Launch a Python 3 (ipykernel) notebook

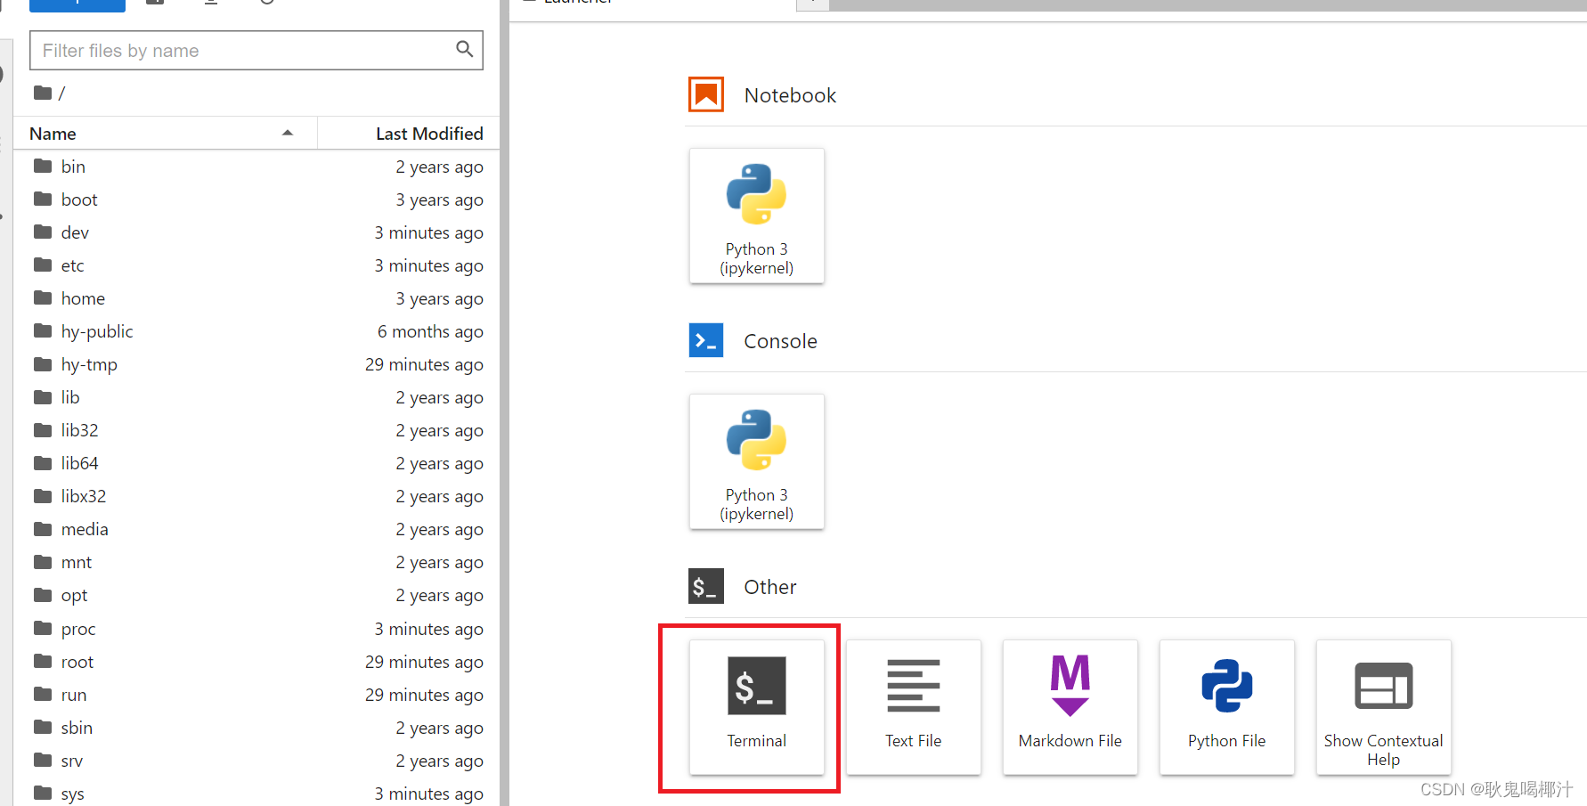(756, 216)
